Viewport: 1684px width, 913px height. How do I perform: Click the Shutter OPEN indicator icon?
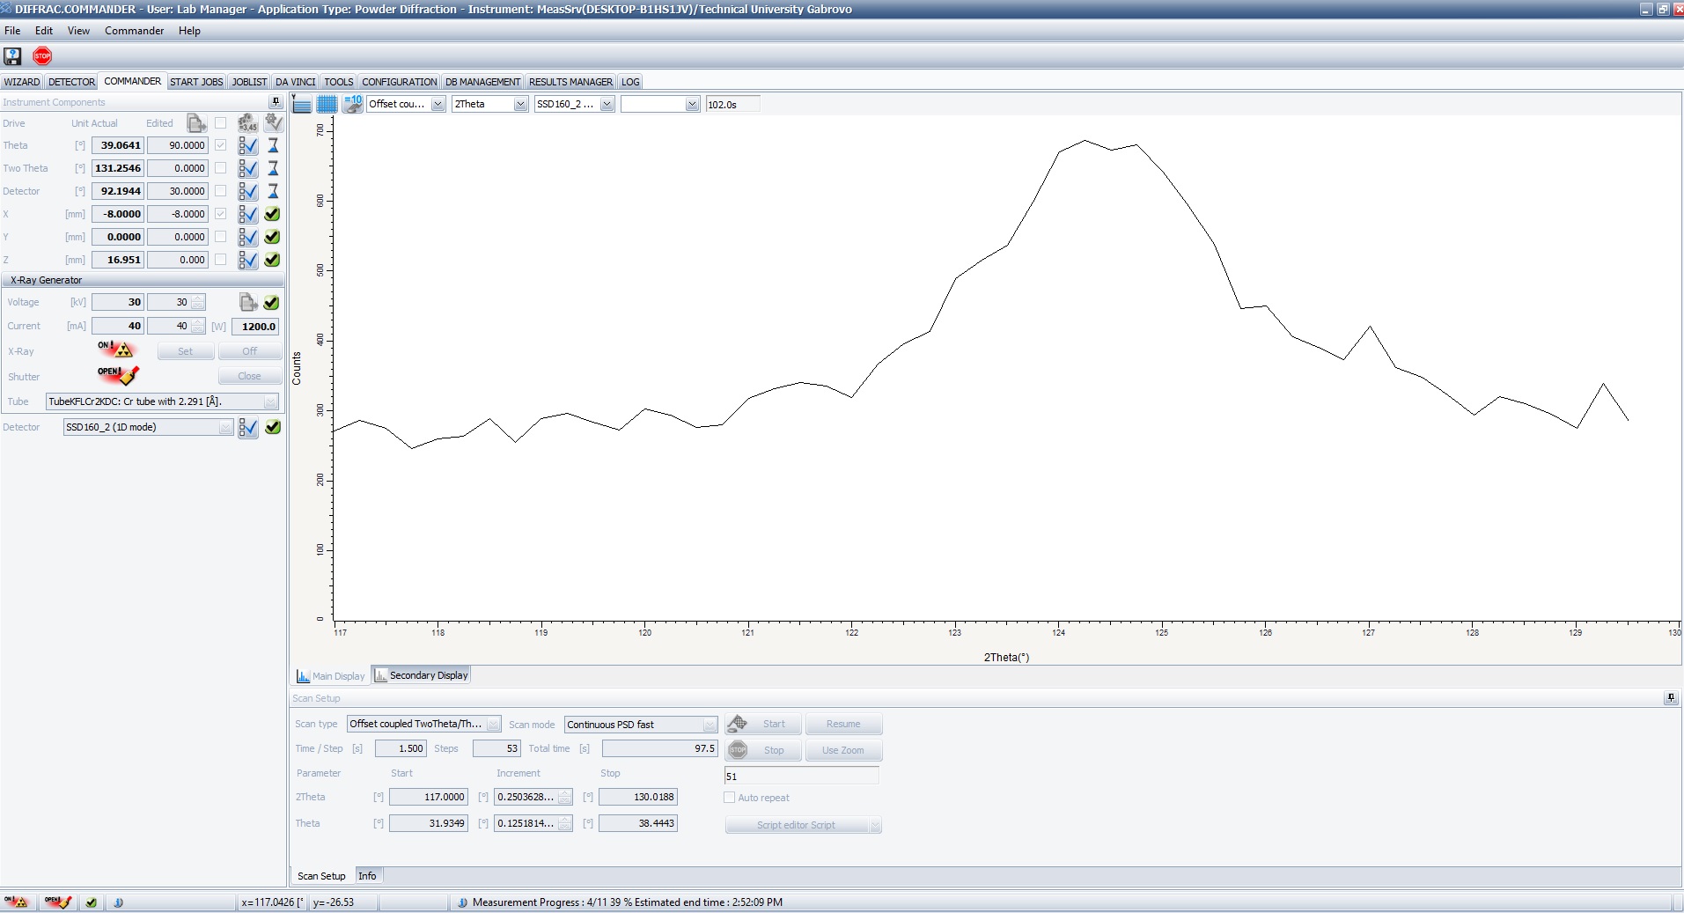118,375
